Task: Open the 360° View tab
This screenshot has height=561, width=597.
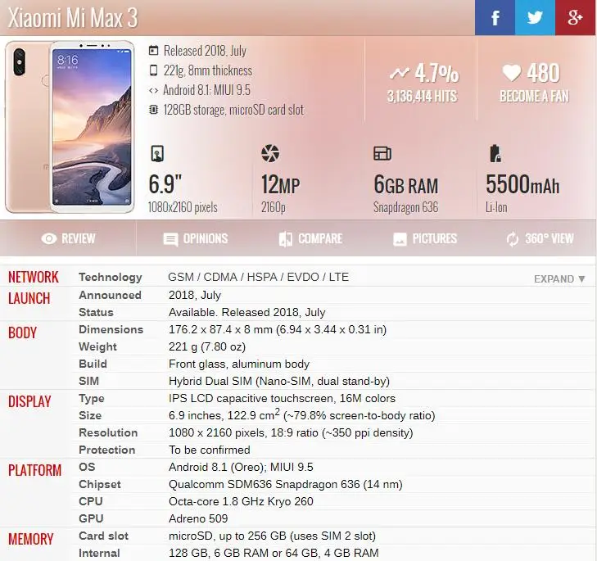Action: click(540, 239)
